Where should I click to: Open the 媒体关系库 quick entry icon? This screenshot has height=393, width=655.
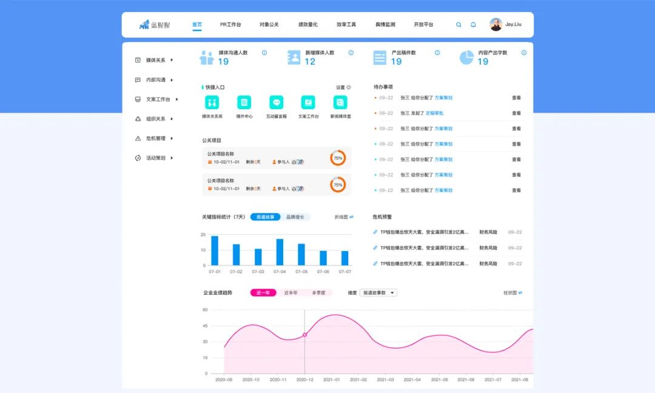tap(212, 102)
